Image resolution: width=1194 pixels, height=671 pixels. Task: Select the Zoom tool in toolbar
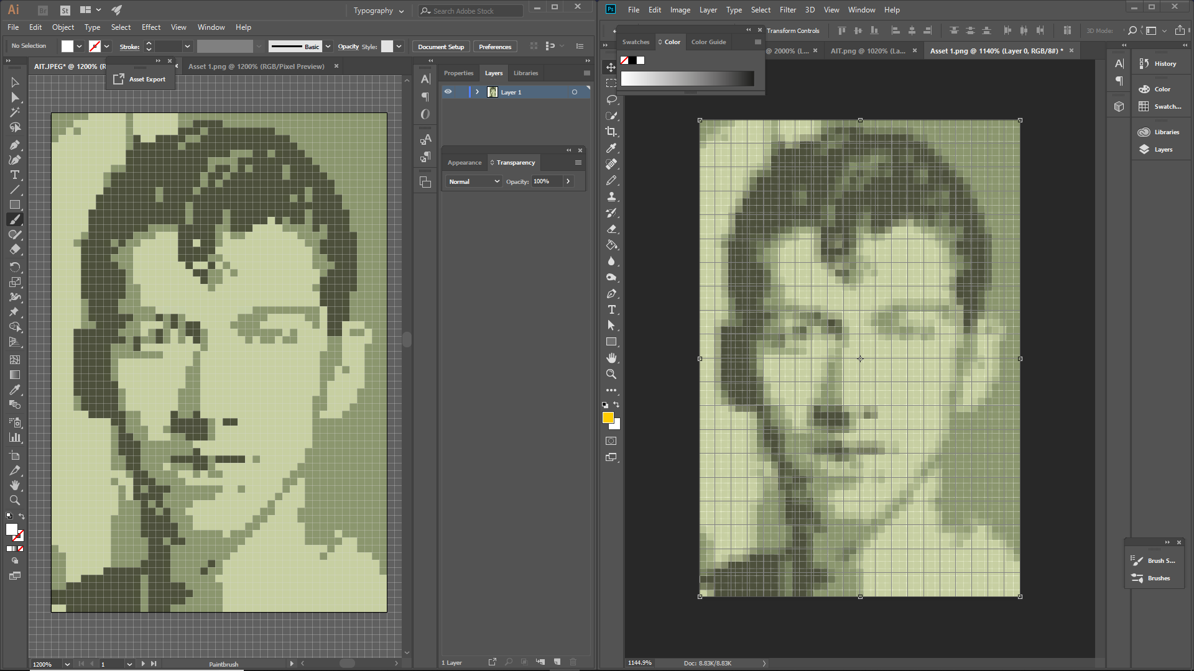(x=15, y=501)
